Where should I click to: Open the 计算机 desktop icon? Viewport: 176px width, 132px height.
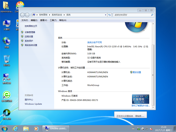(7, 25)
